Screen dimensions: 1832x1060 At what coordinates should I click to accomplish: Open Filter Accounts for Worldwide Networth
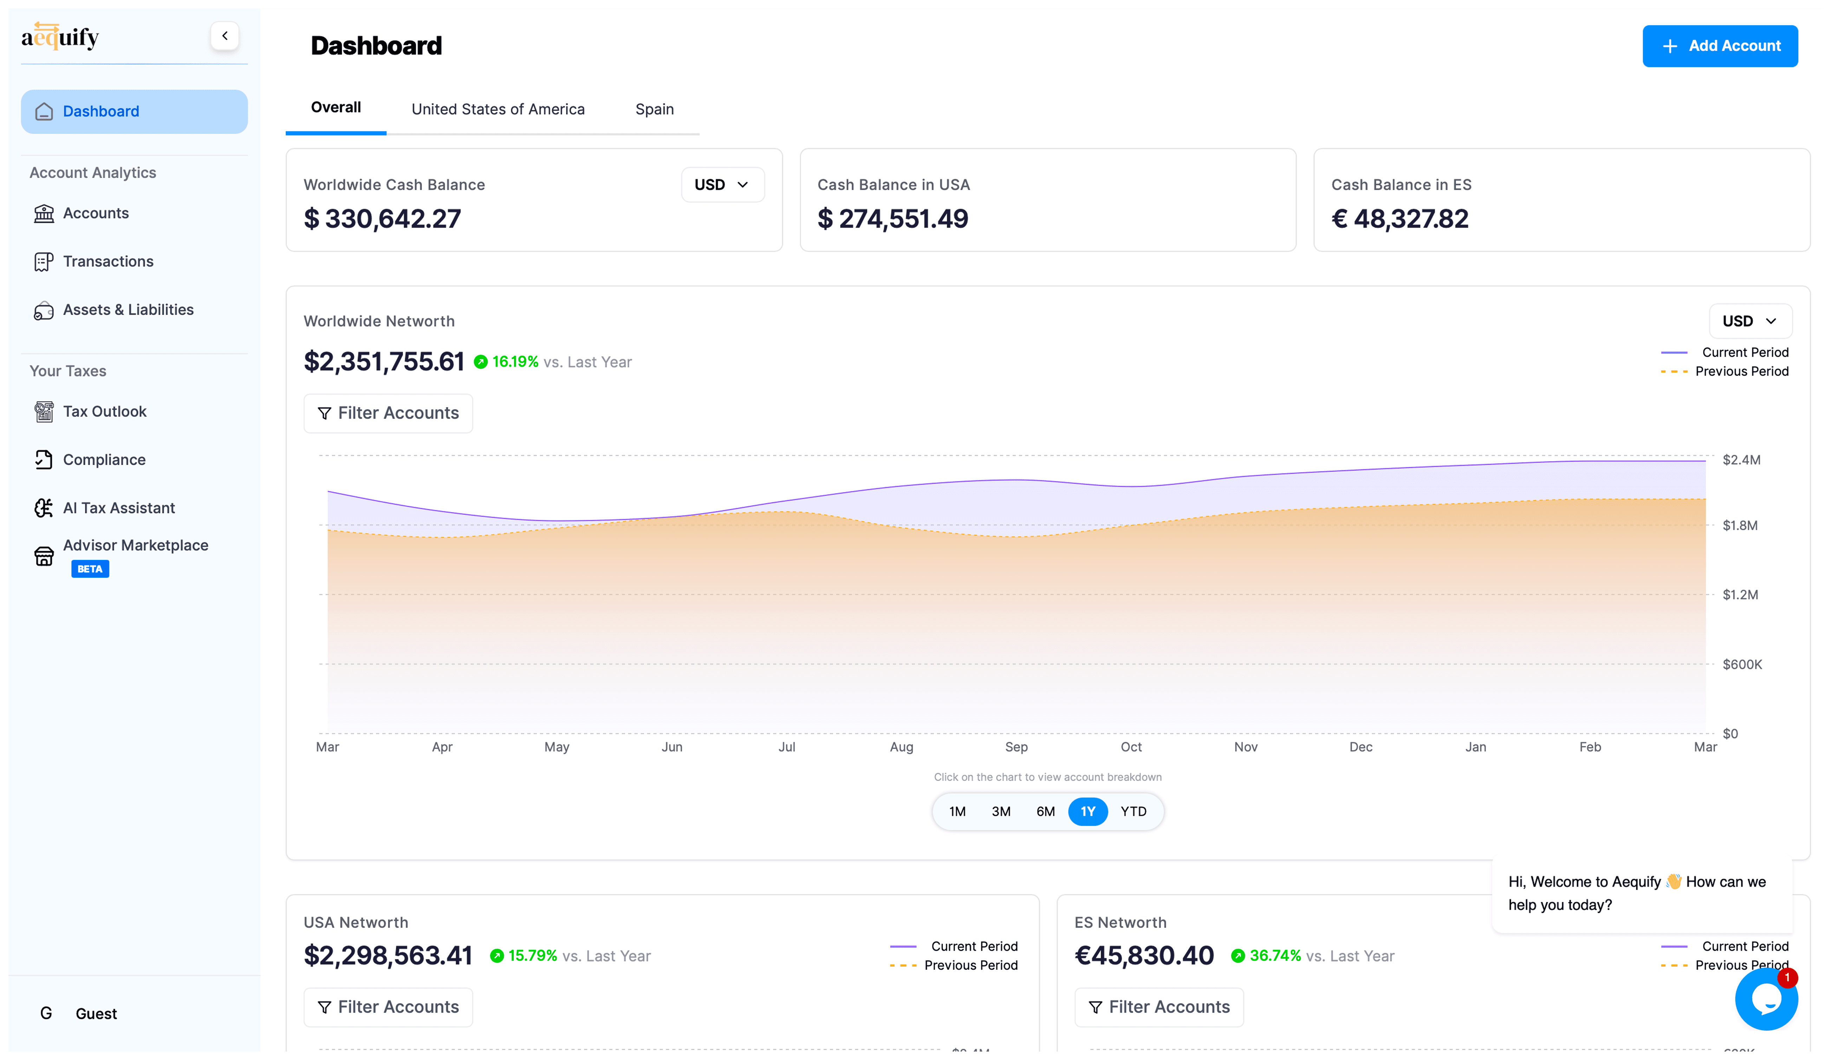(388, 413)
